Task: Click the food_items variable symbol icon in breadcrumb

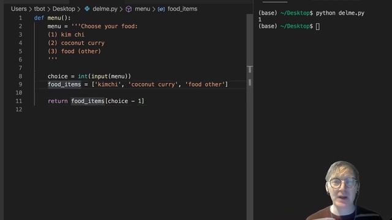Action: coord(161,9)
